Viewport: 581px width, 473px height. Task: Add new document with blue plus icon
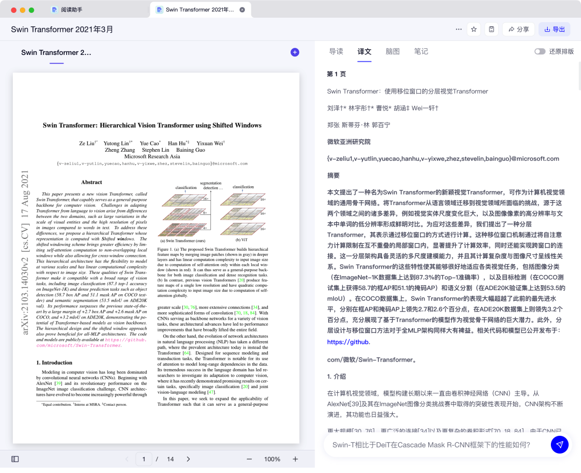295,52
